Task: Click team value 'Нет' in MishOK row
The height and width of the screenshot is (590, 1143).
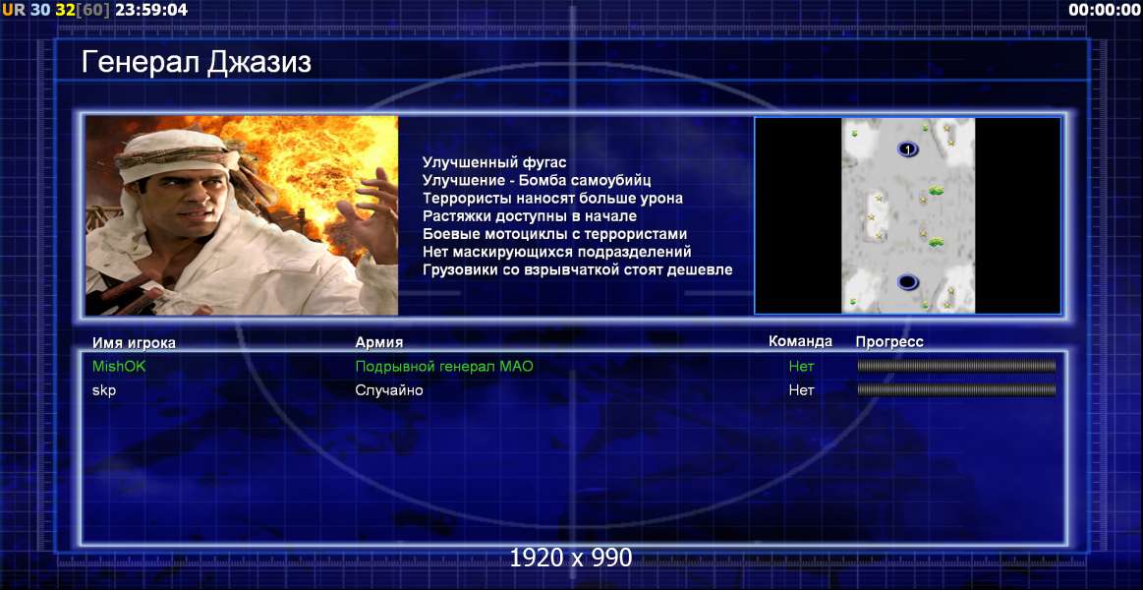Action: [x=801, y=367]
